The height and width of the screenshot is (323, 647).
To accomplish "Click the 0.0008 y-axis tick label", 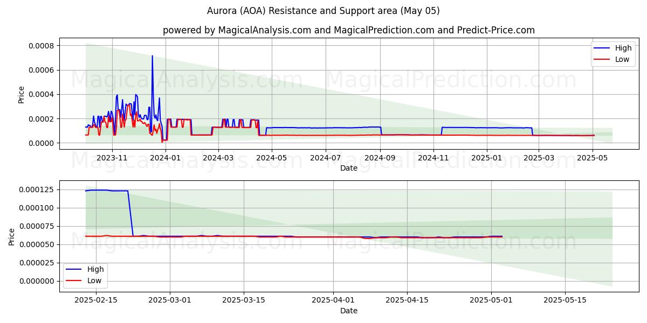I will (42, 46).
